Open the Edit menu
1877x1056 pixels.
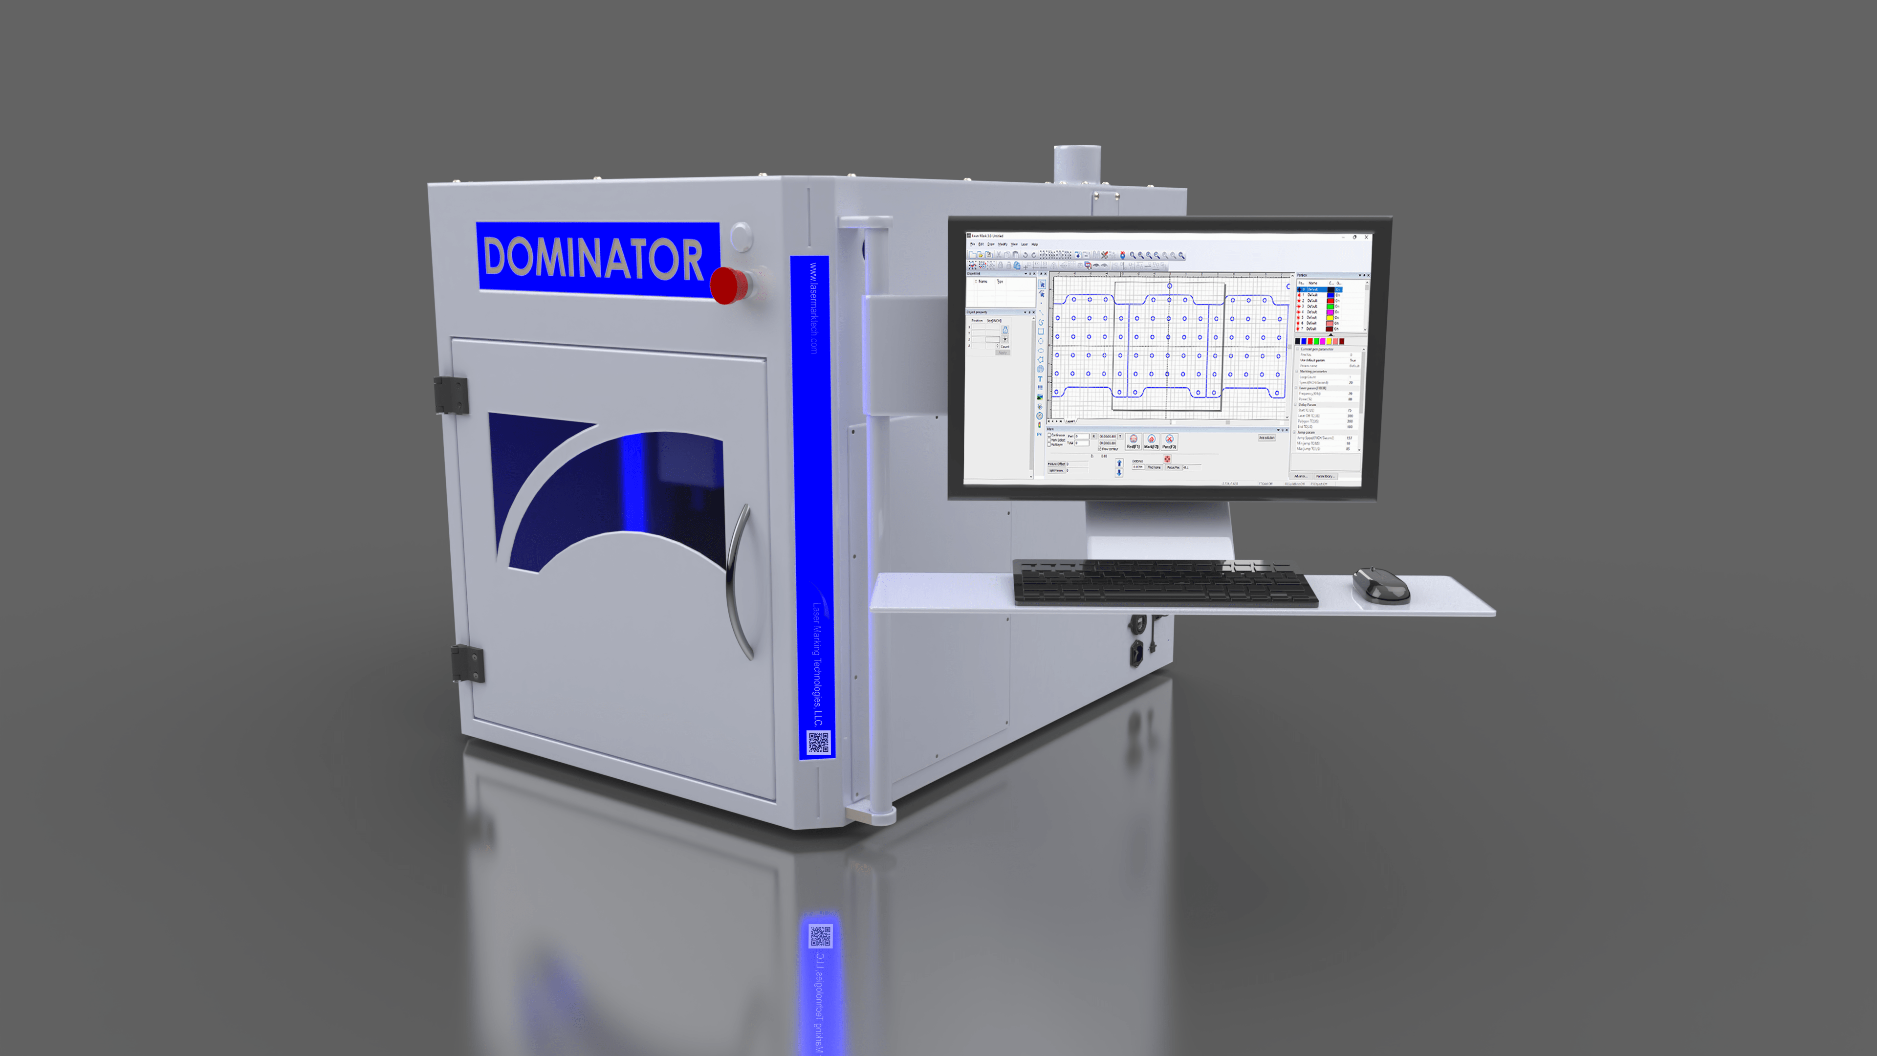click(x=982, y=244)
